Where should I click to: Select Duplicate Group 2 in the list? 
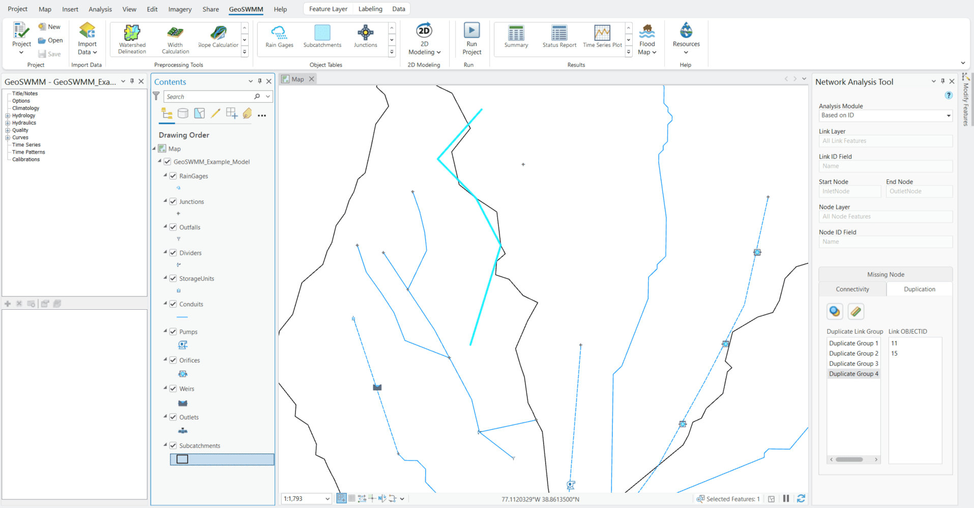(x=853, y=353)
